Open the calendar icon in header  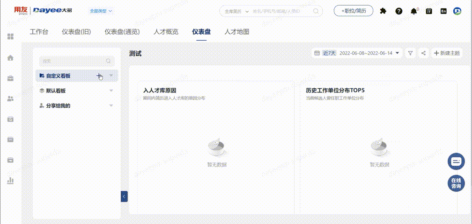429,11
